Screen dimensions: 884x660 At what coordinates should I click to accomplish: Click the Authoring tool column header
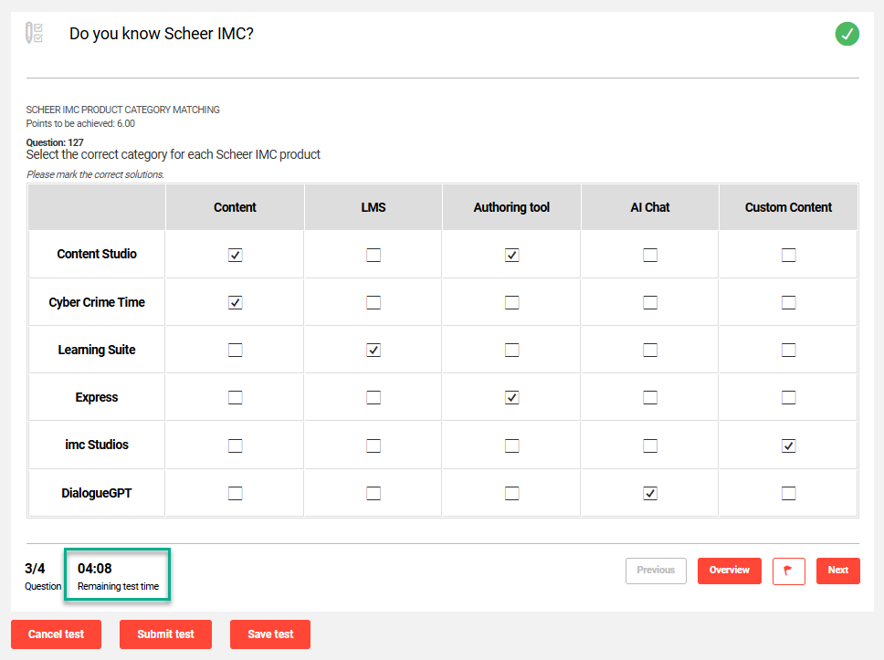511,207
